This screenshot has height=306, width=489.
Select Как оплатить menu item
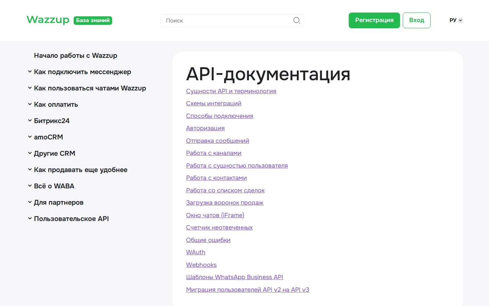click(x=56, y=104)
